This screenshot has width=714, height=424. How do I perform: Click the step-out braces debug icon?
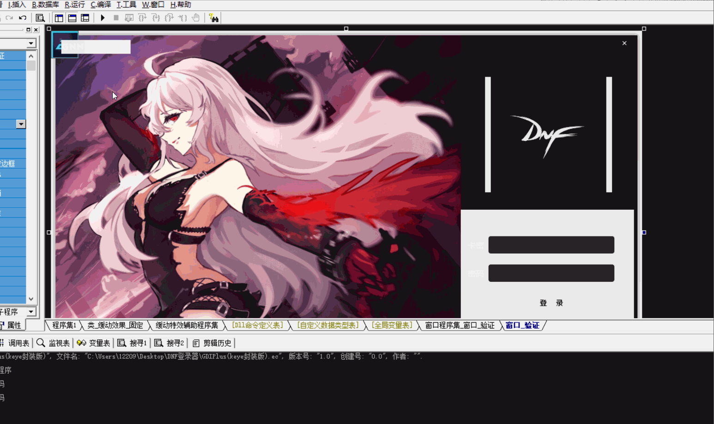click(169, 18)
